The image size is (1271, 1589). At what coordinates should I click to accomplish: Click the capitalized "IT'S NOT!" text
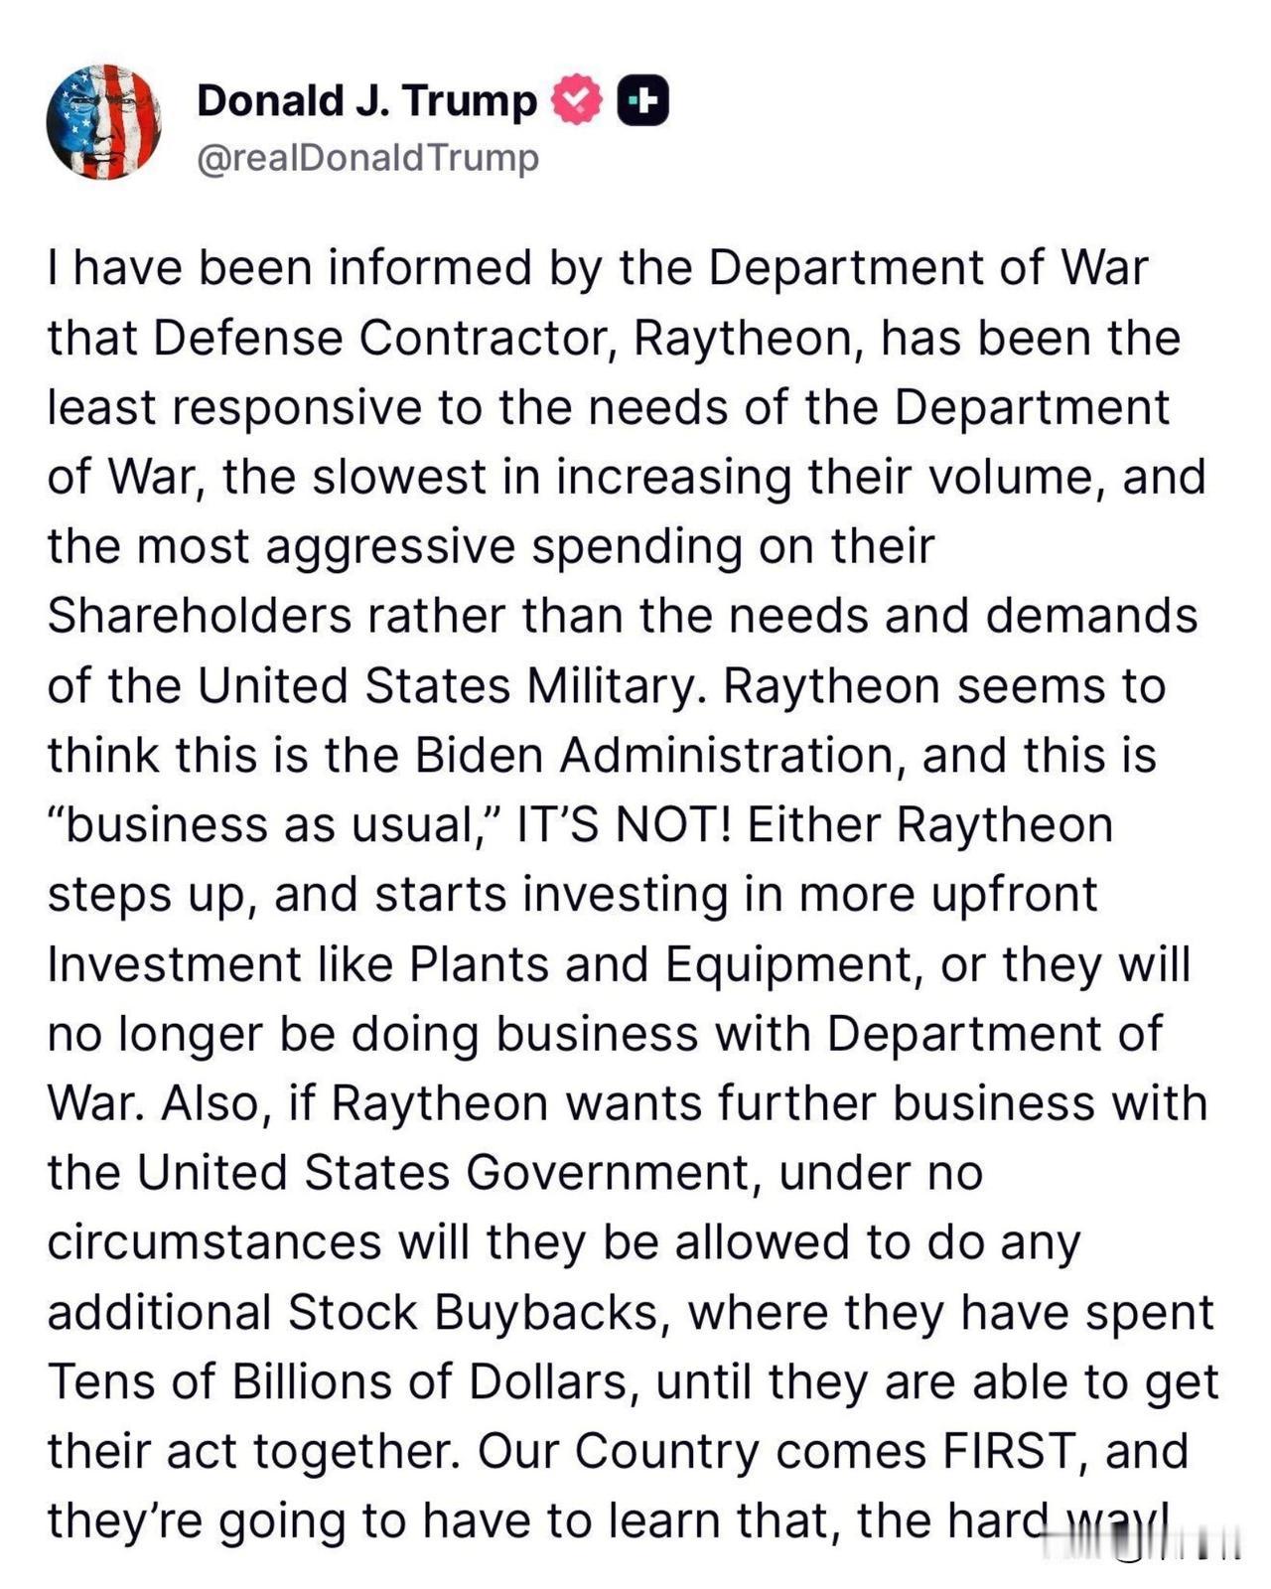click(625, 825)
